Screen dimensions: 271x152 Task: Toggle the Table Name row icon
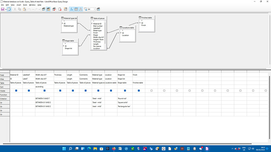tap(76, 9)
